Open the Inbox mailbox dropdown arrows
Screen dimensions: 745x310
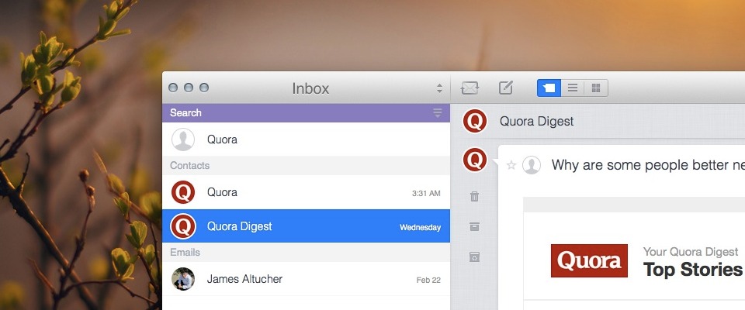tap(439, 89)
